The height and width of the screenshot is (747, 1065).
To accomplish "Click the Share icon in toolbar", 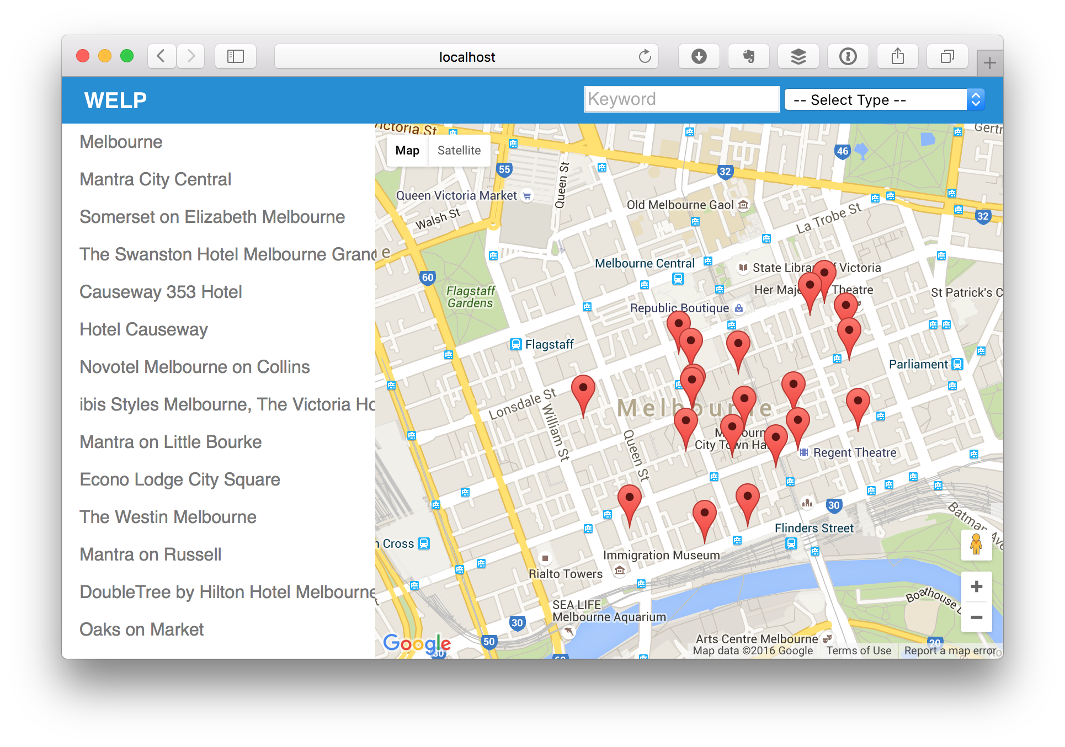I will click(897, 56).
